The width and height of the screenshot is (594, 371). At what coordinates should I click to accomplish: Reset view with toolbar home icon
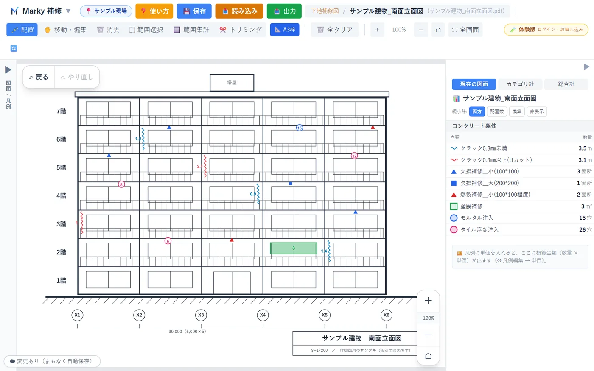coord(438,30)
